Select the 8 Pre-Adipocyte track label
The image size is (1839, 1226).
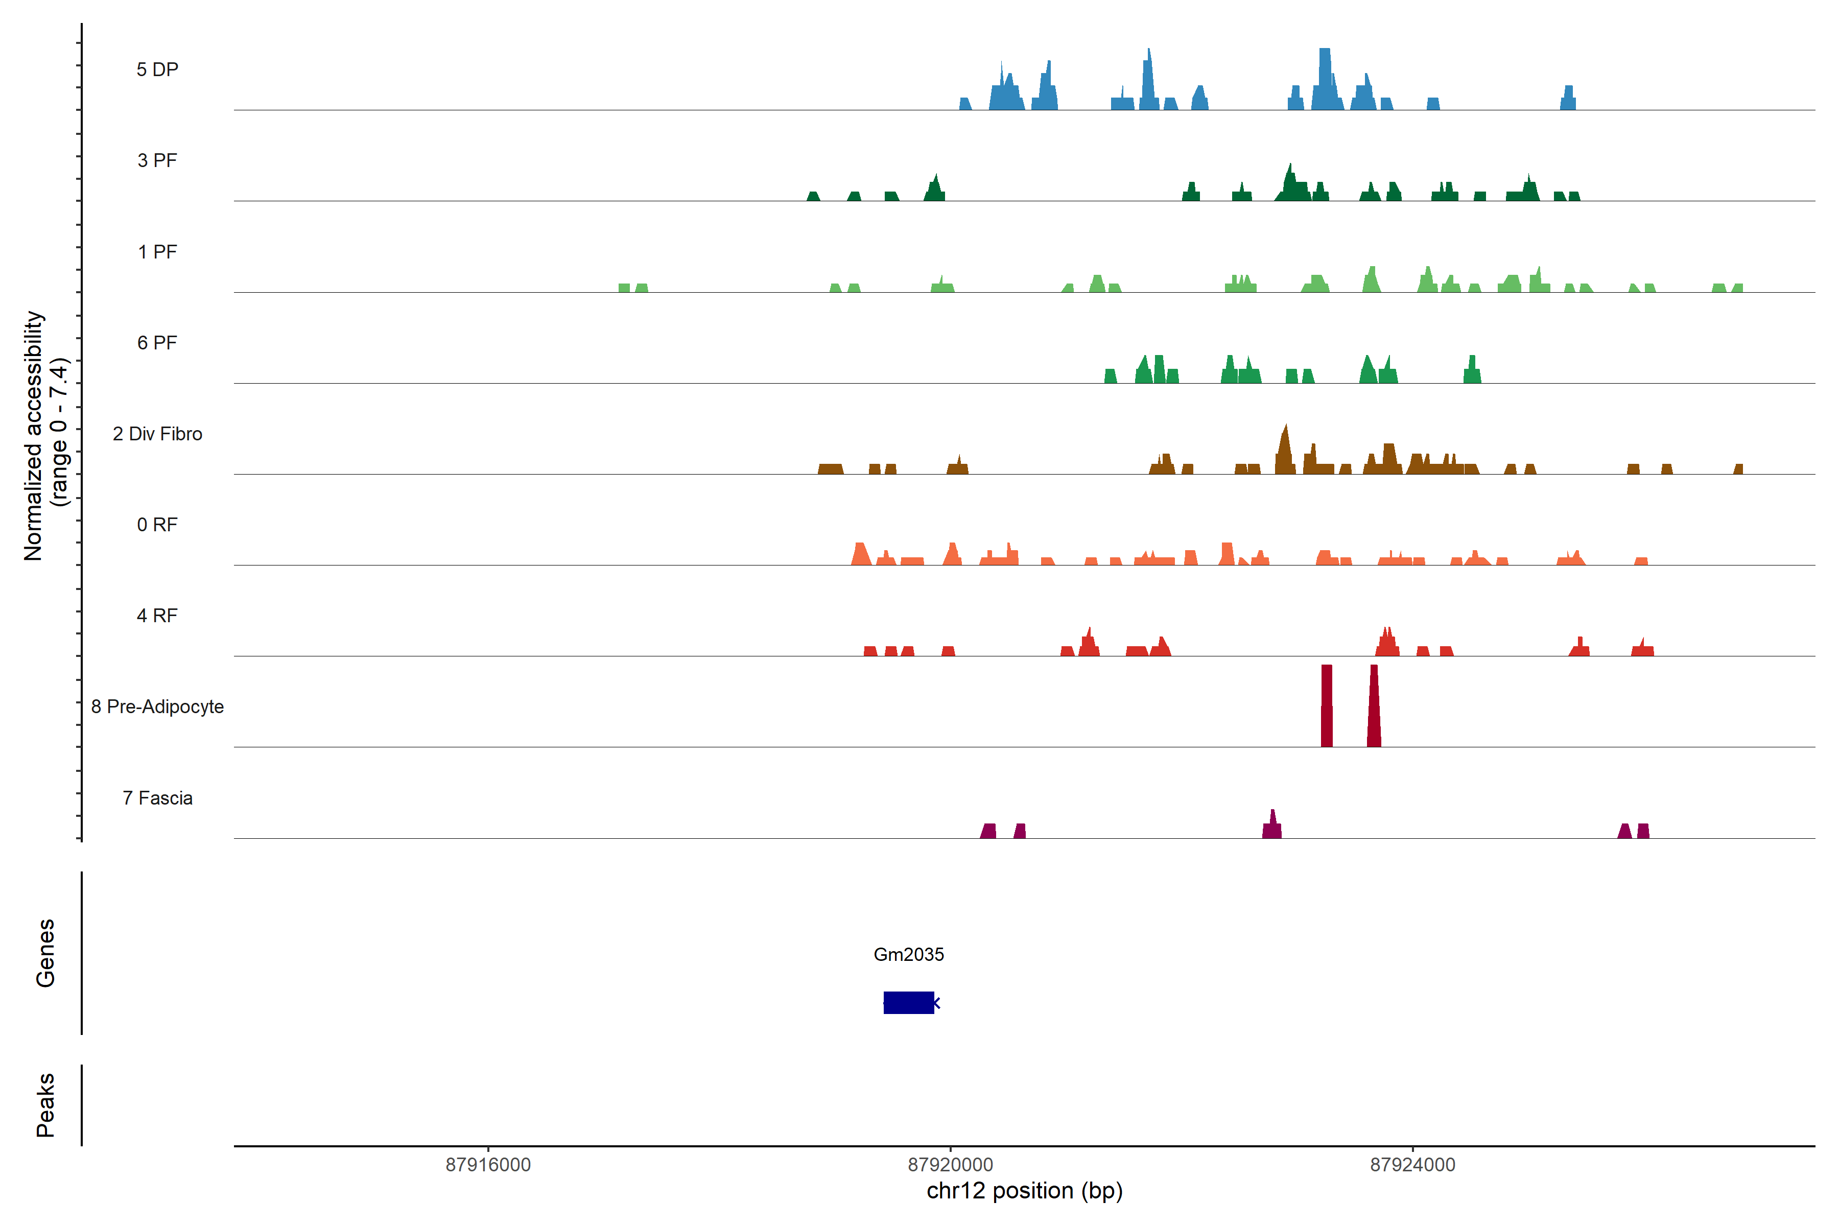[x=157, y=707]
